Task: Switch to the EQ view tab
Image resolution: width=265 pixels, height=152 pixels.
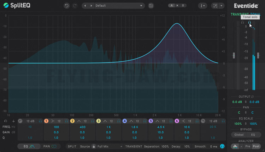Action: pyautogui.click(x=29, y=146)
